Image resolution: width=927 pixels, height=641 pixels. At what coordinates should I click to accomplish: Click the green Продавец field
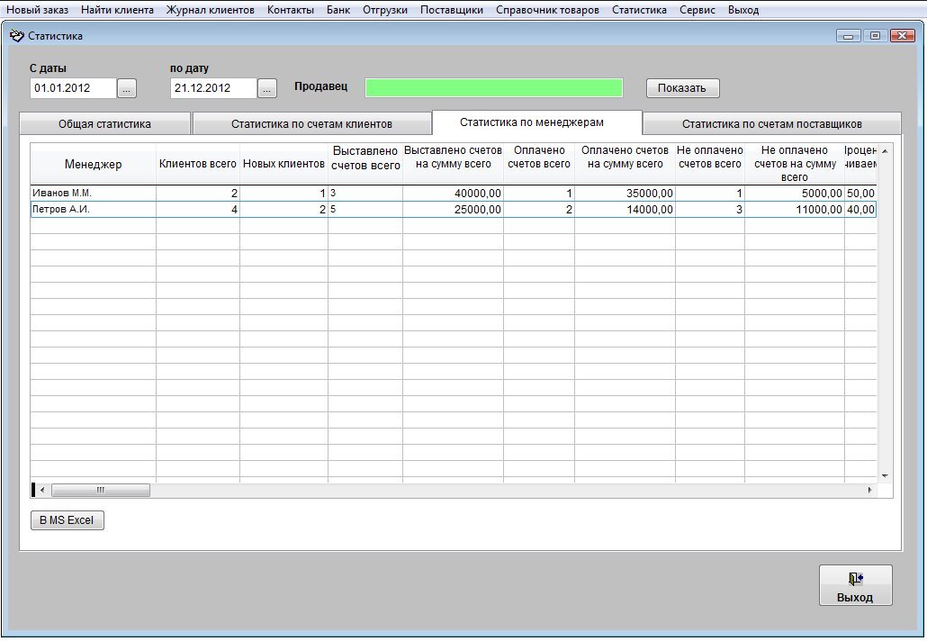coord(494,87)
